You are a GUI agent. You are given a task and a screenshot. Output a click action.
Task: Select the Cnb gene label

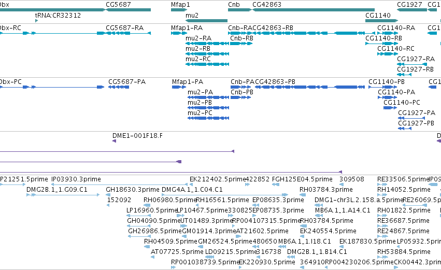234,5
